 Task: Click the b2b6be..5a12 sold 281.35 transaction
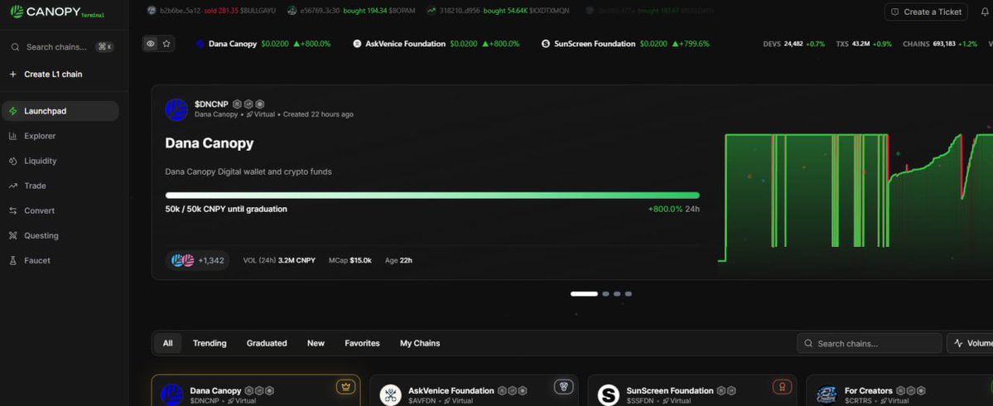pos(211,11)
